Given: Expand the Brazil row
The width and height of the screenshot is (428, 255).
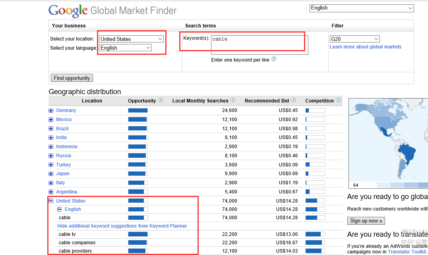Looking at the screenshot, I should pos(51,128).
